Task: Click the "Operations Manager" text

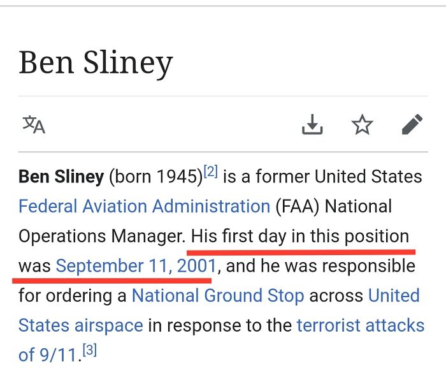Action: click(100, 236)
